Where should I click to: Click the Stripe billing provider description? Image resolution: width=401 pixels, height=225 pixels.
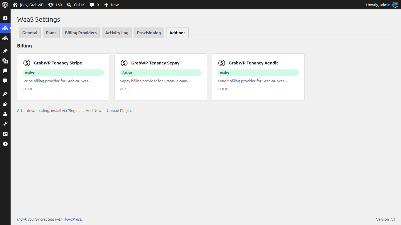point(57,81)
